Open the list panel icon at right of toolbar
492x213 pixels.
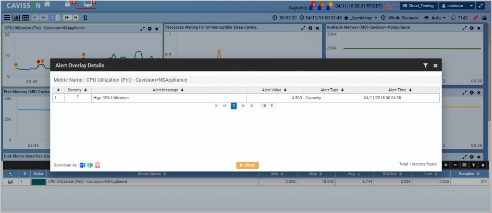tap(484, 18)
